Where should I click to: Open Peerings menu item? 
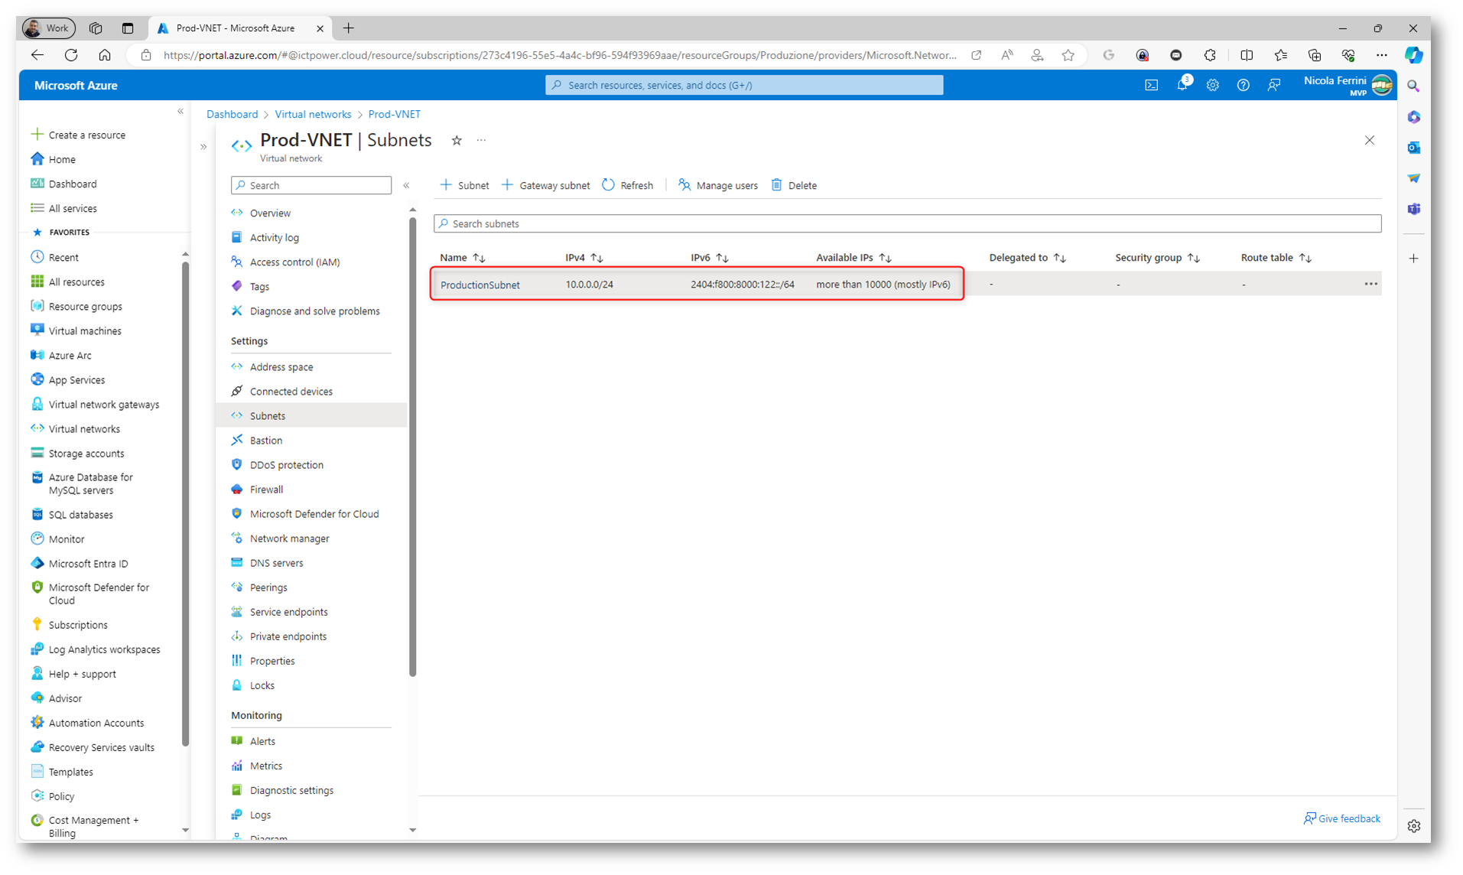point(268,587)
